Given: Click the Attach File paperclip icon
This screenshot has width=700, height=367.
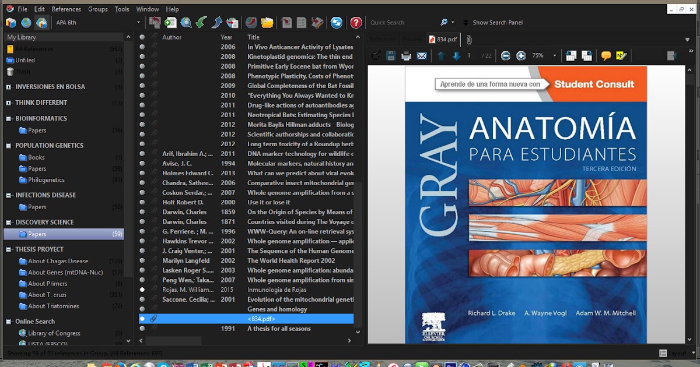Looking at the screenshot, I should (x=469, y=40).
